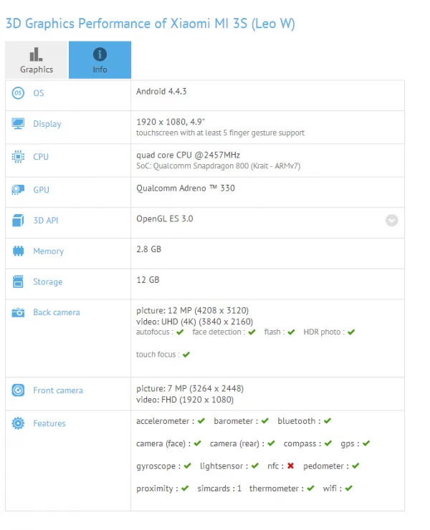Click the red X next to nfc

(290, 466)
